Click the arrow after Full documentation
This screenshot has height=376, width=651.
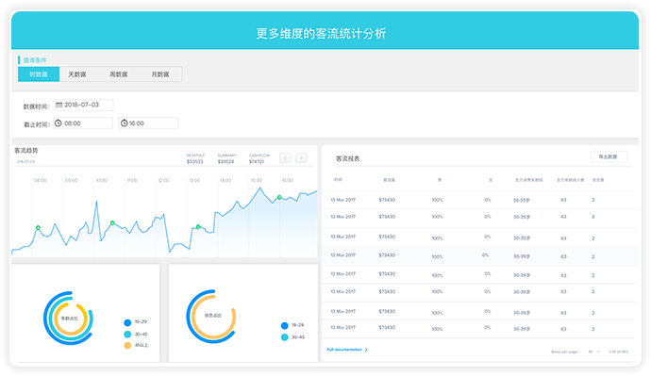pos(366,350)
